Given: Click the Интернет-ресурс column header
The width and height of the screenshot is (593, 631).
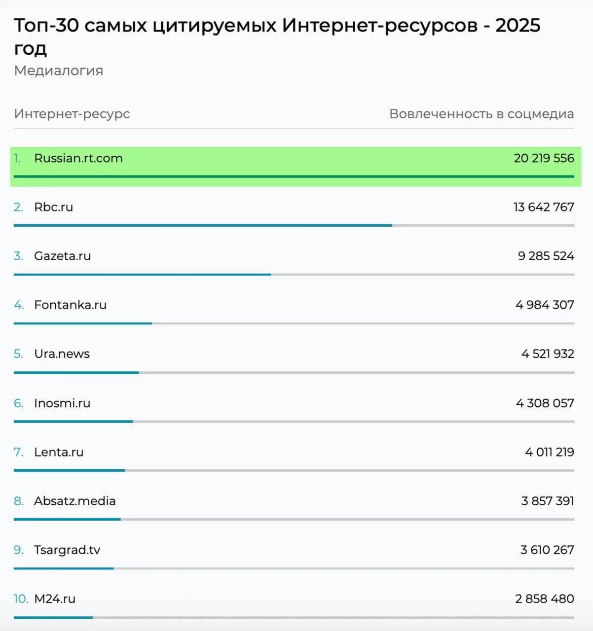Looking at the screenshot, I should [x=72, y=114].
